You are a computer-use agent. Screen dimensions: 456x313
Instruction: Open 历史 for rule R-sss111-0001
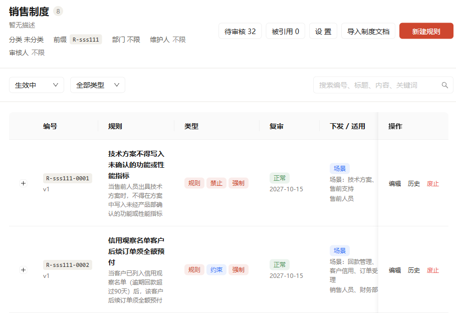coord(413,184)
